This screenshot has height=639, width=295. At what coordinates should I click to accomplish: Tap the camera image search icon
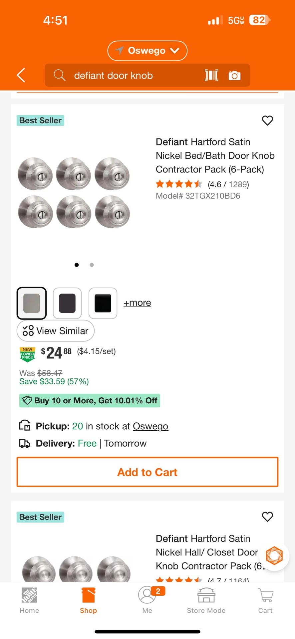point(234,76)
